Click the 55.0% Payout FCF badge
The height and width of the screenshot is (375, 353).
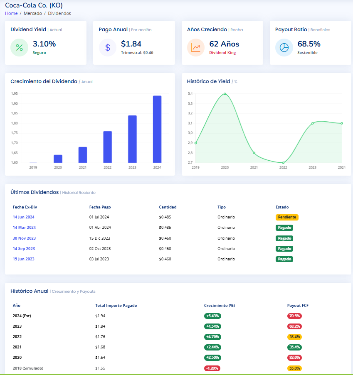tap(294, 368)
